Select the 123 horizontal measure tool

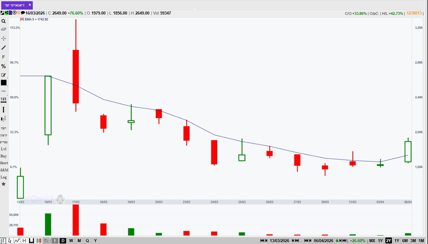(x=3, y=100)
